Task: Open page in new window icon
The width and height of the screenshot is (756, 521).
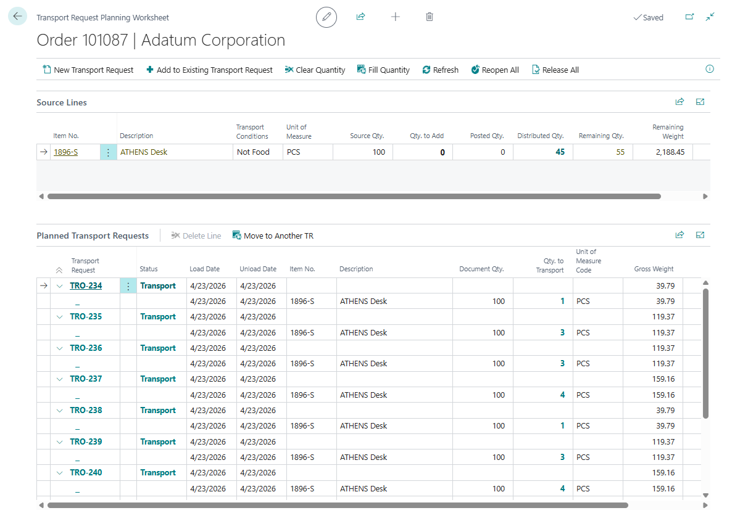Action: tap(689, 17)
